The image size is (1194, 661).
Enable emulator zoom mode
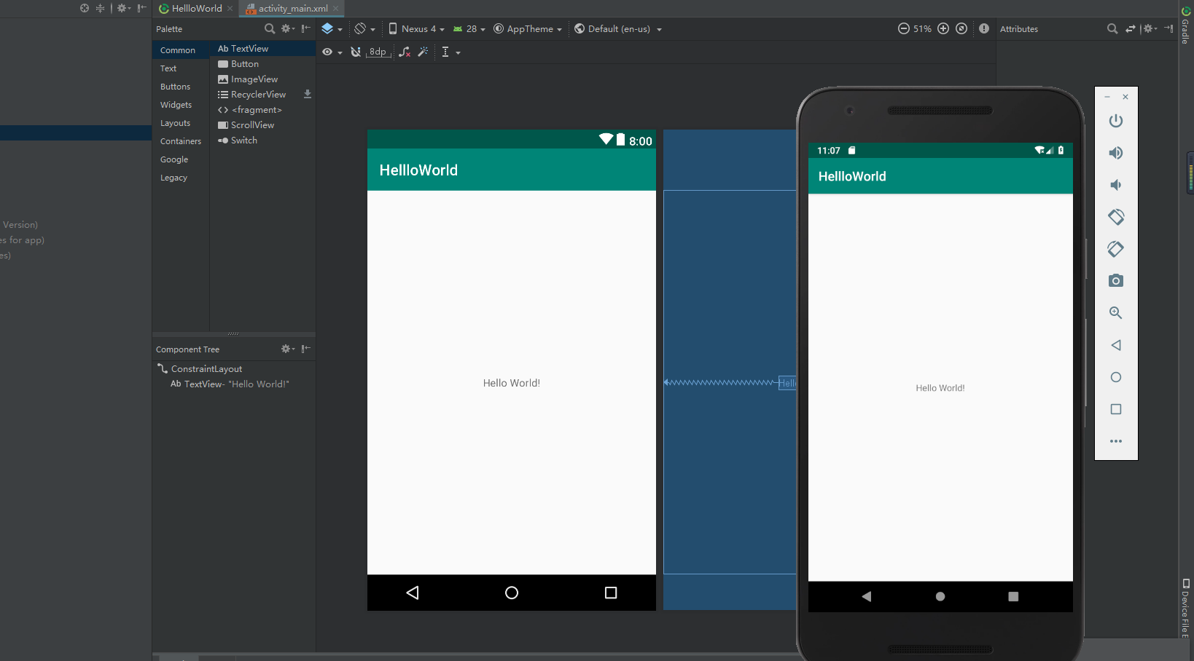[x=1116, y=313]
